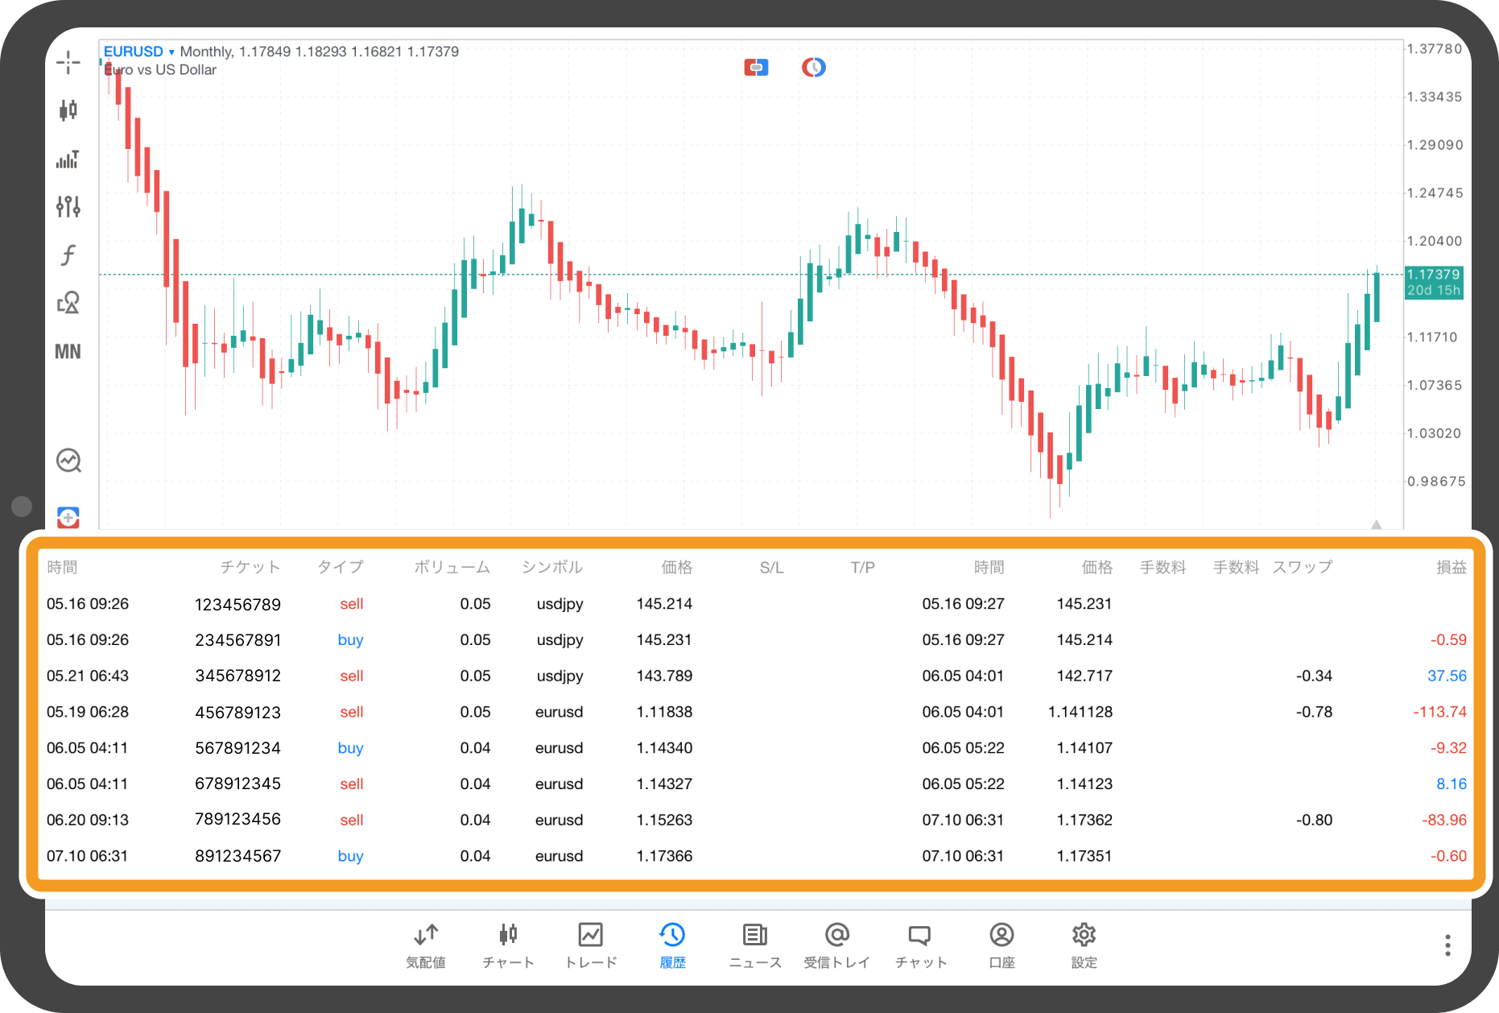The height and width of the screenshot is (1013, 1499).
Task: Switch to the チャート chart tab
Action: point(508,945)
